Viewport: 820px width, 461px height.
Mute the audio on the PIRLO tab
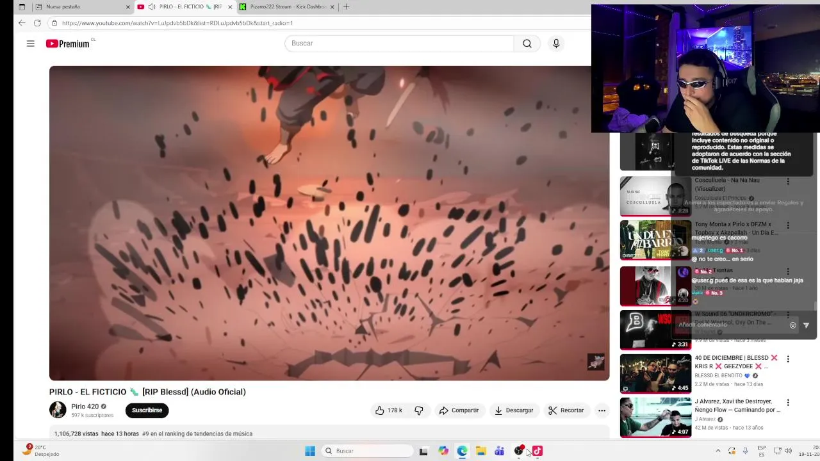pyautogui.click(x=152, y=7)
